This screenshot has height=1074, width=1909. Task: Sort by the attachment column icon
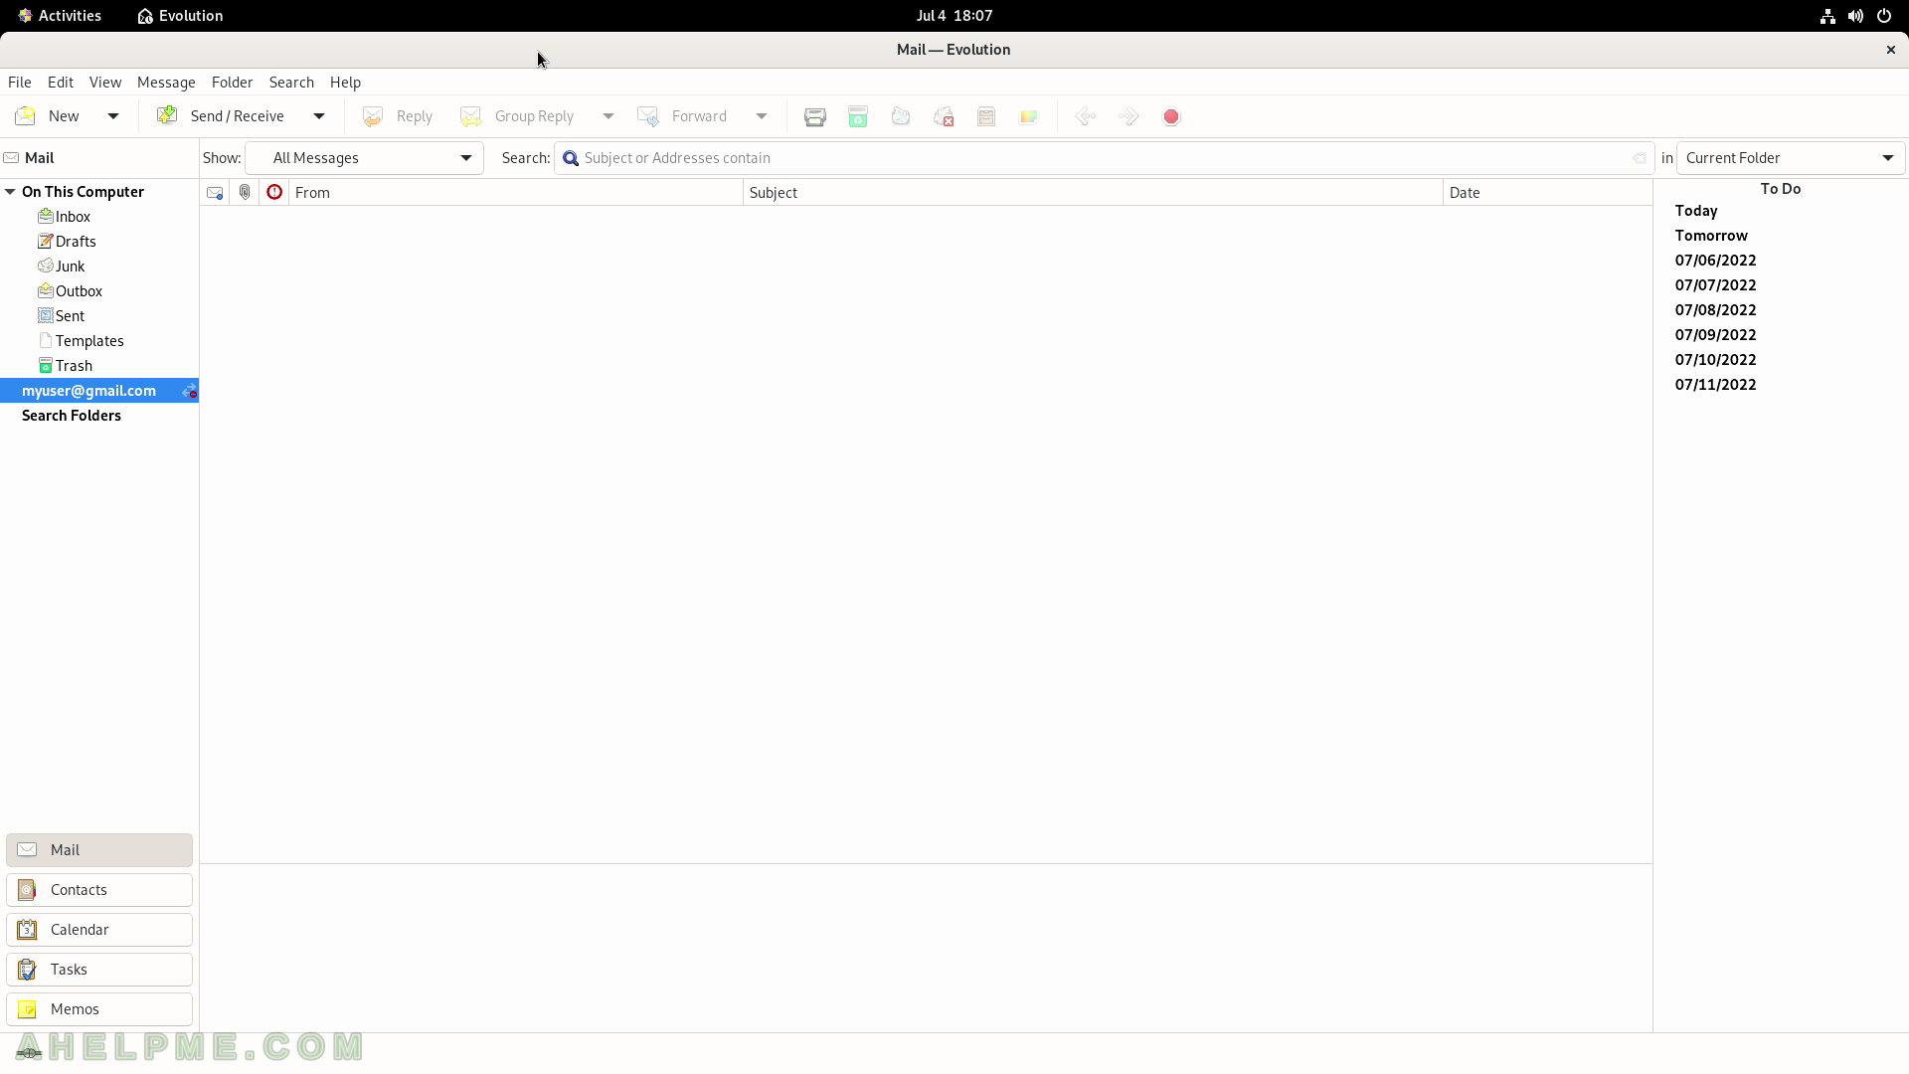click(x=245, y=193)
